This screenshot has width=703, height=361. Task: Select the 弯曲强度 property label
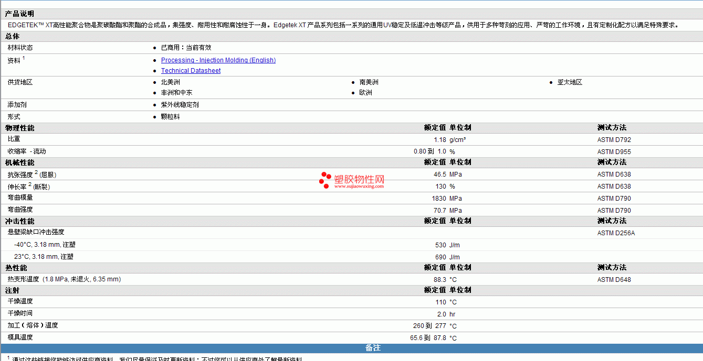[x=20, y=210]
